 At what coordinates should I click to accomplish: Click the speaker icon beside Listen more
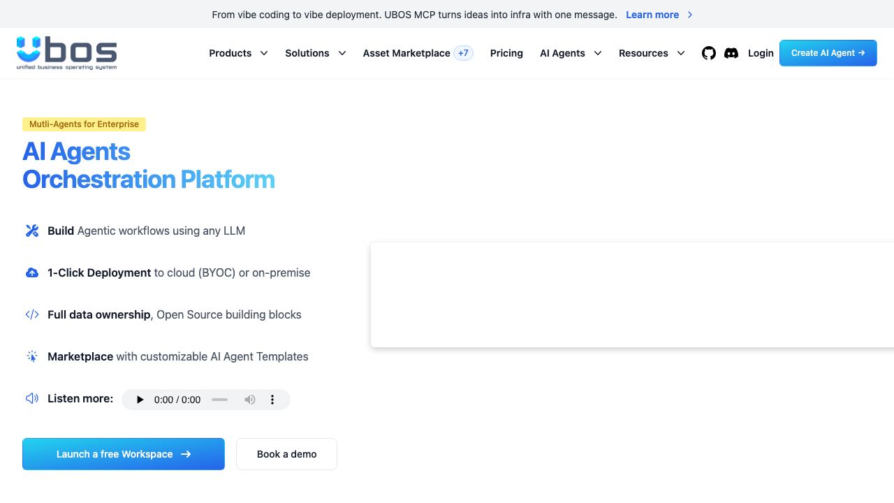click(x=32, y=398)
